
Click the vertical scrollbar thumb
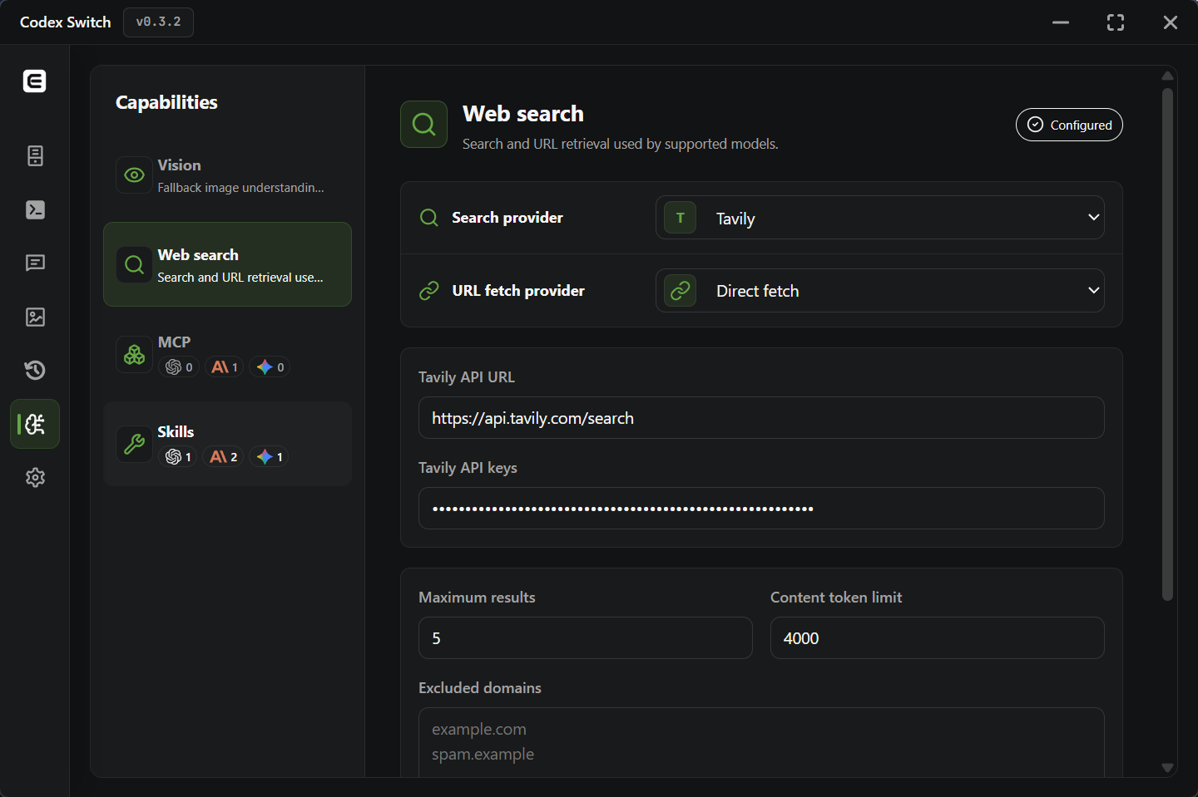(1167, 344)
